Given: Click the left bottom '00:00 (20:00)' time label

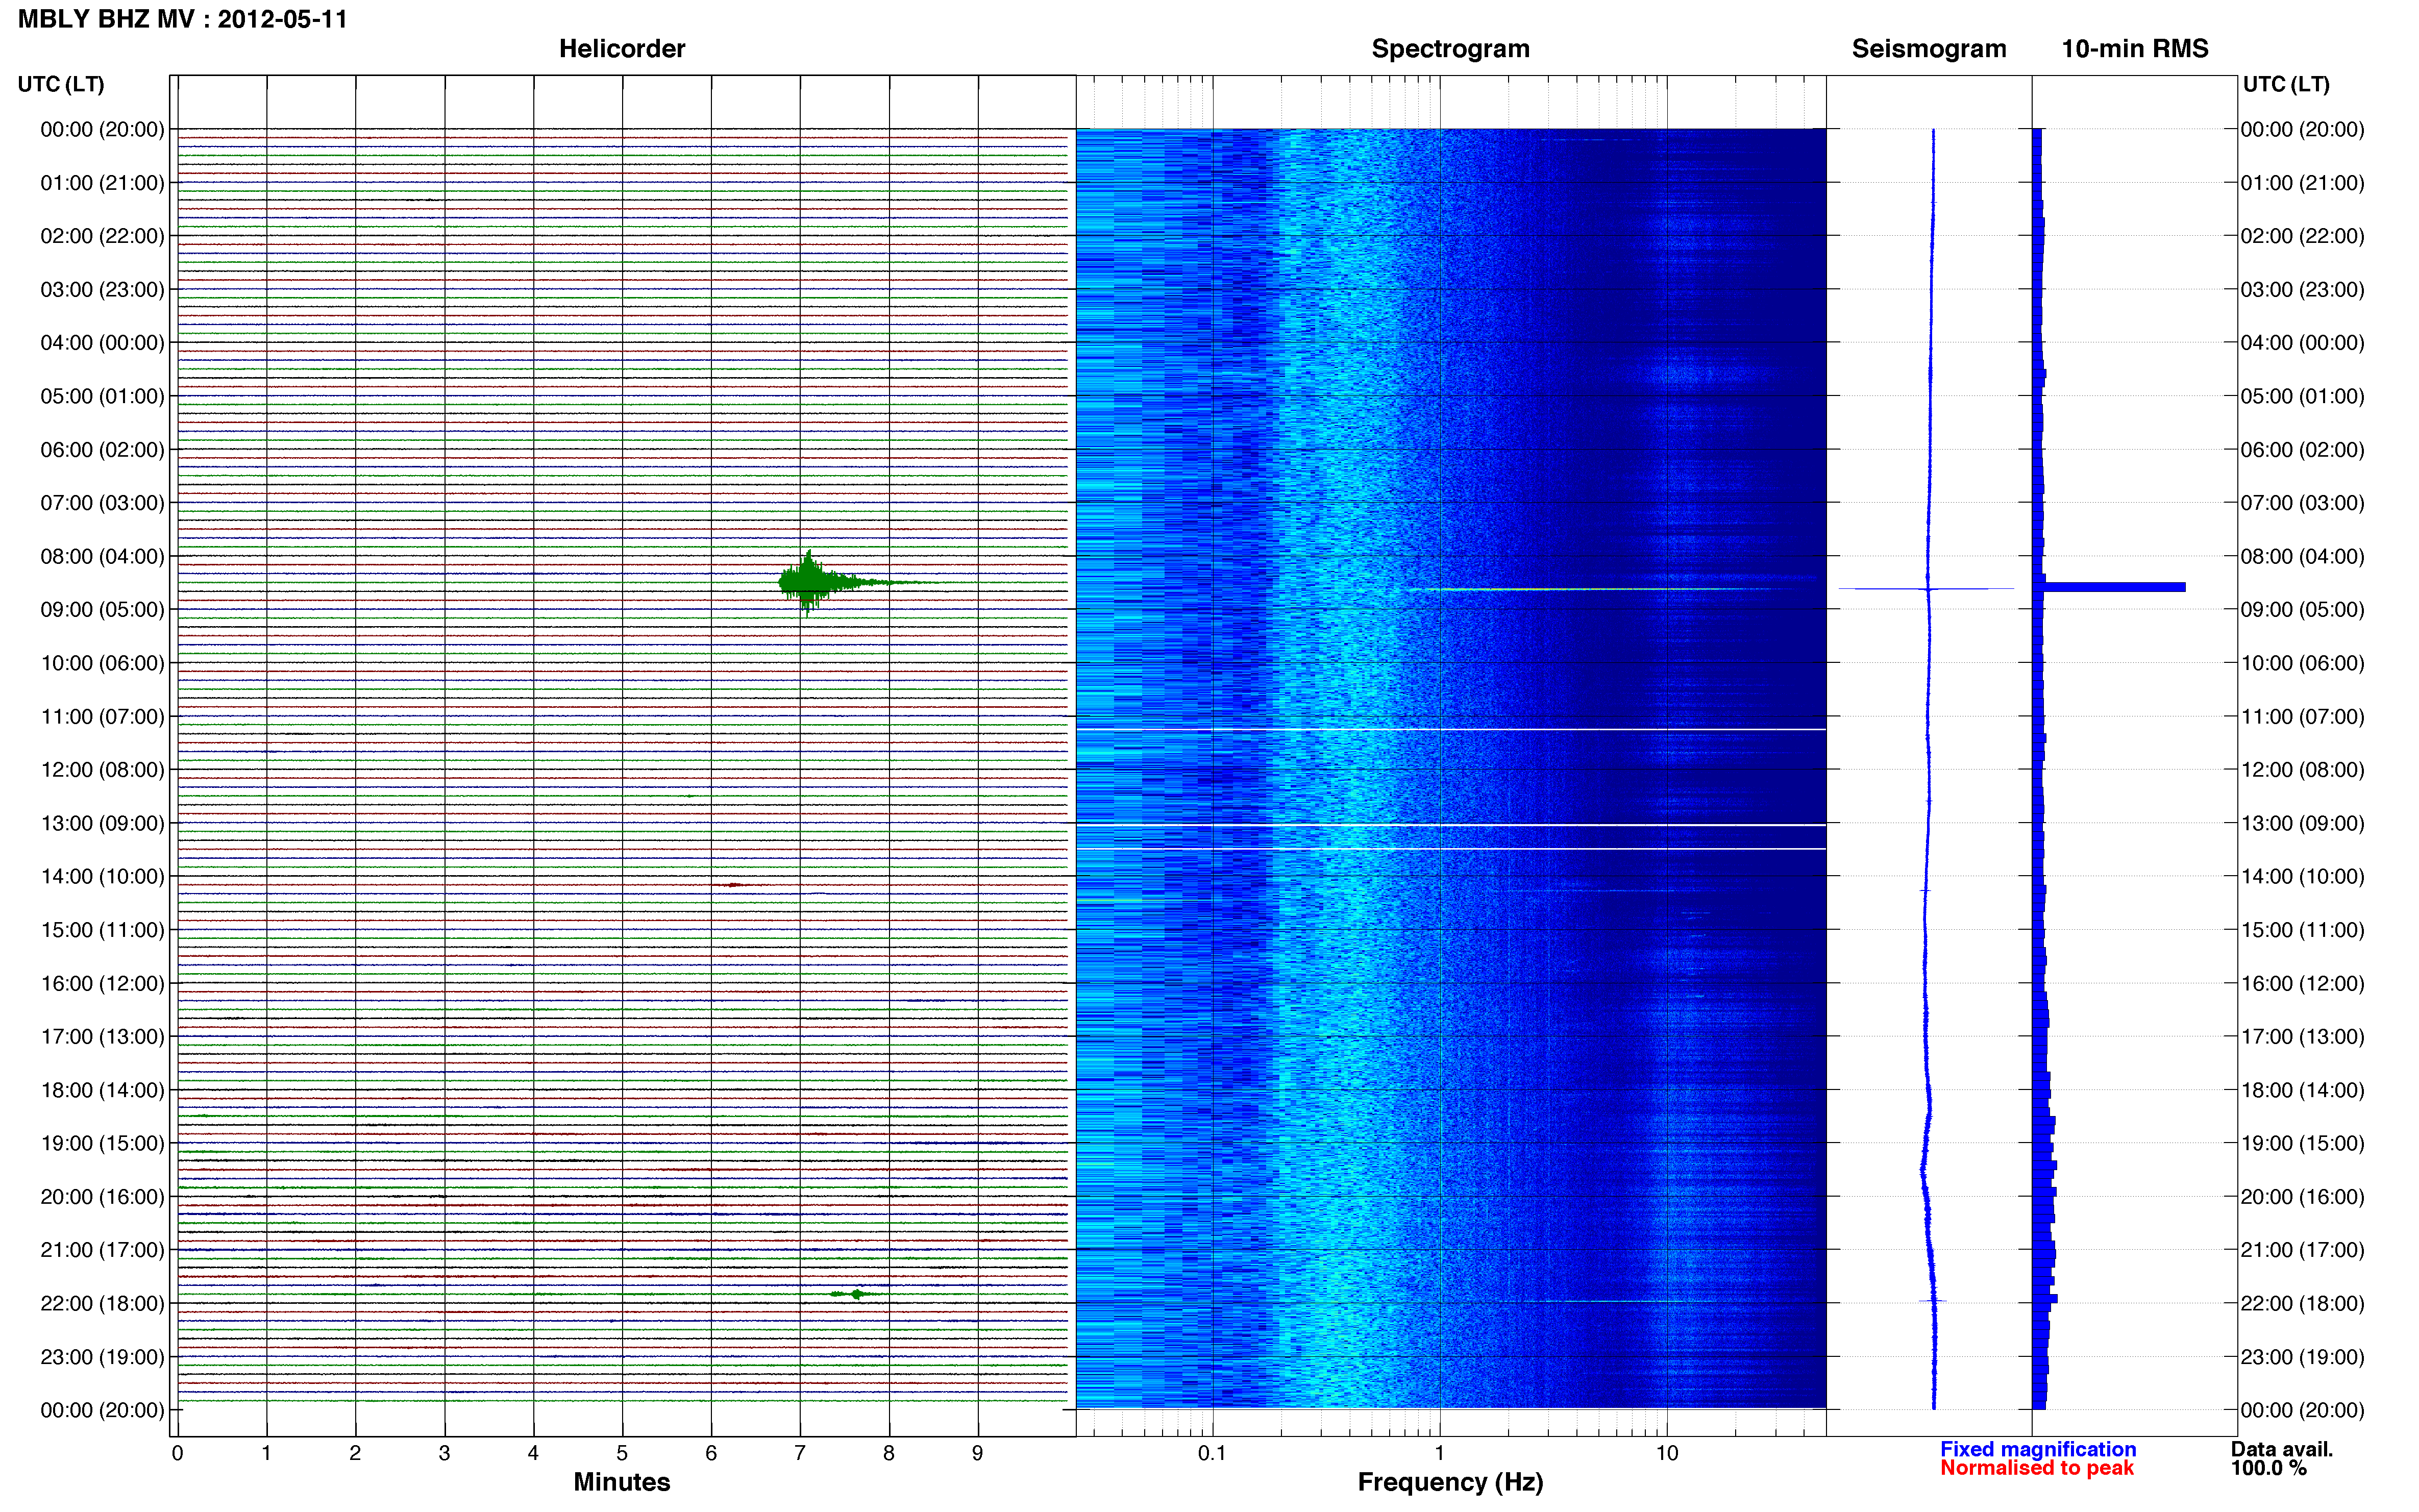Looking at the screenshot, I should [x=102, y=1410].
